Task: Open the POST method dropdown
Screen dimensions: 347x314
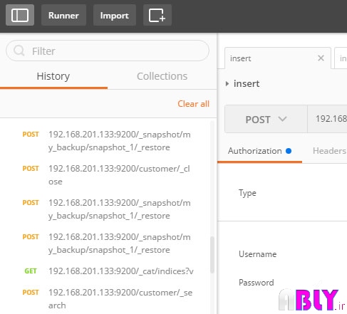Action: click(266, 119)
